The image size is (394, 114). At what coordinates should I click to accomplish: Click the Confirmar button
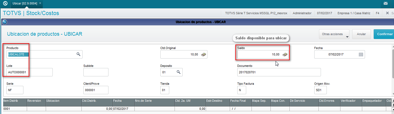[384, 34]
